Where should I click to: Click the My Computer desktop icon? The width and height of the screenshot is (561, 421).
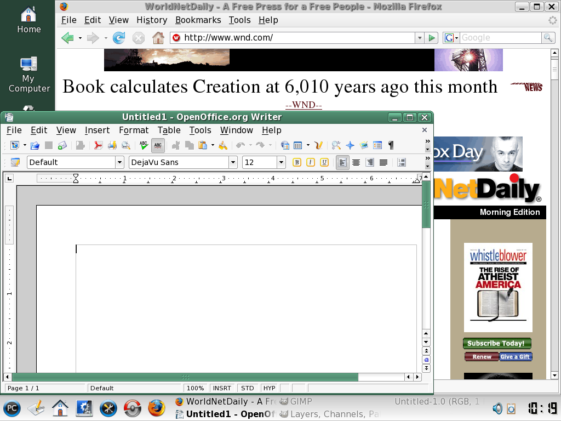(29, 75)
